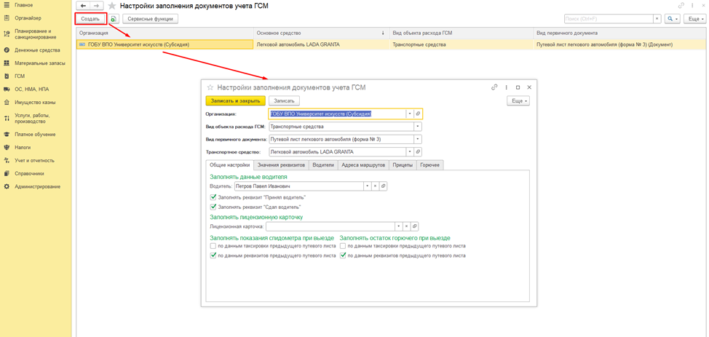Maximize the settings dialog window
Viewport: 709px width, 337px height.
point(518,87)
